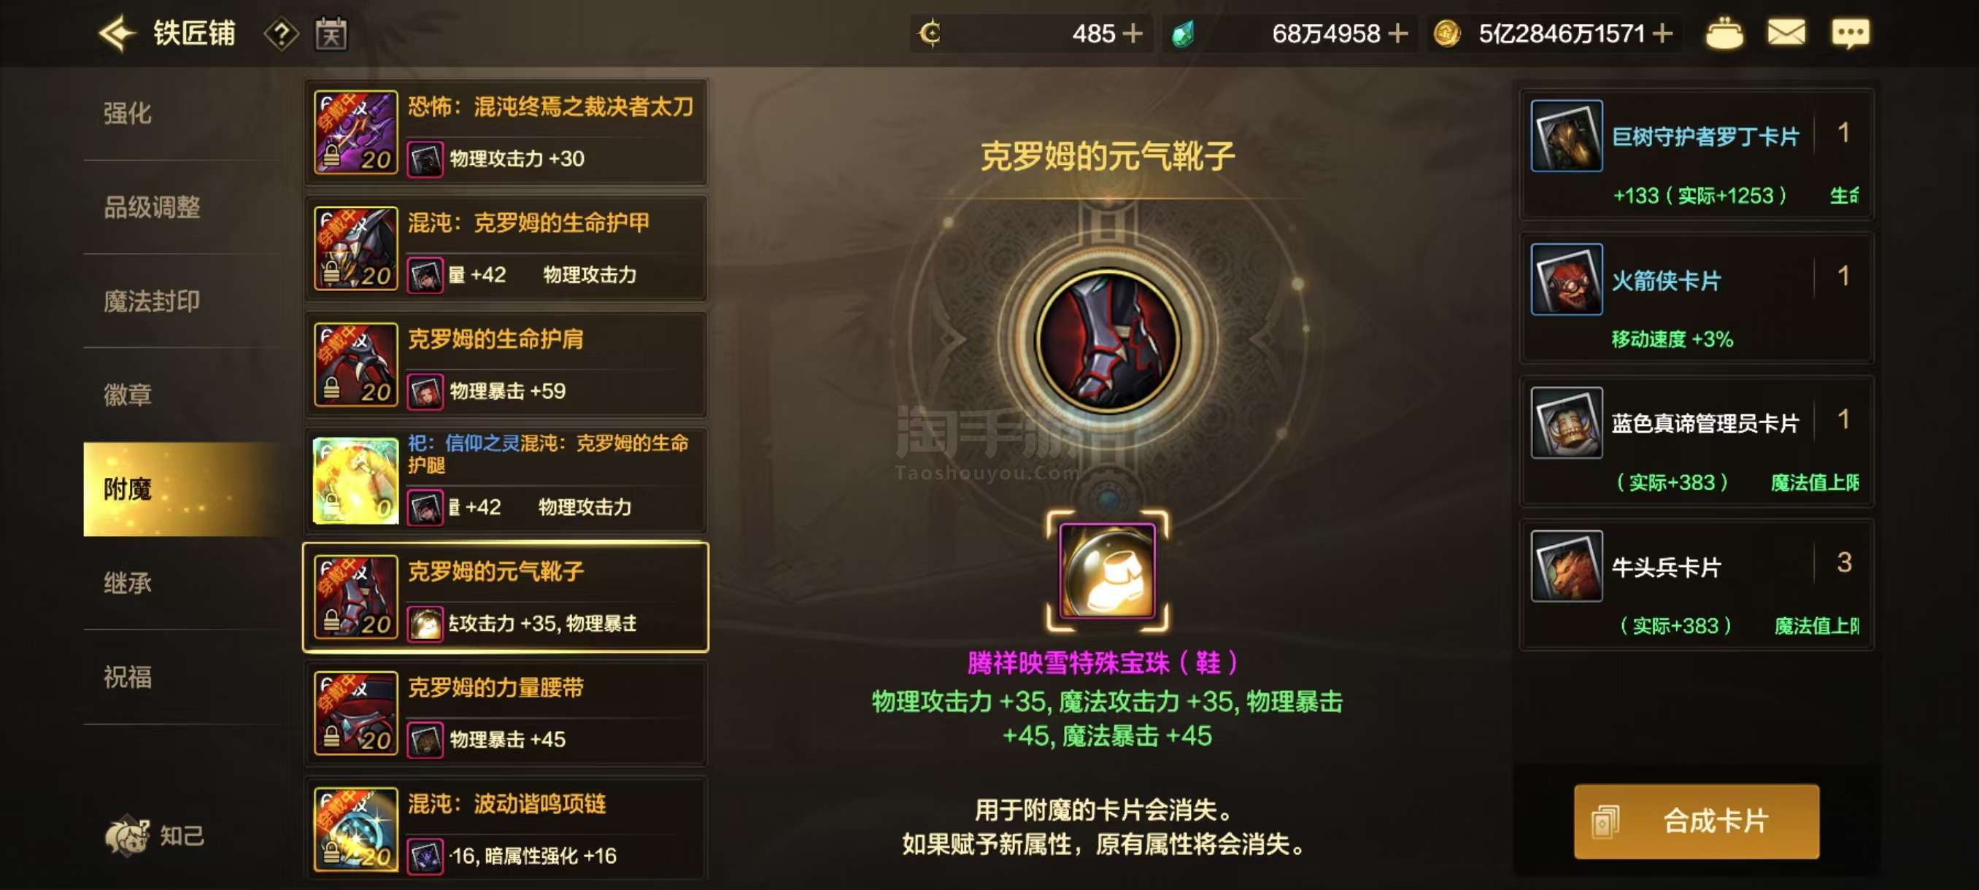Open the mail envelope icon
Screen dimensions: 1979x890
point(1786,33)
